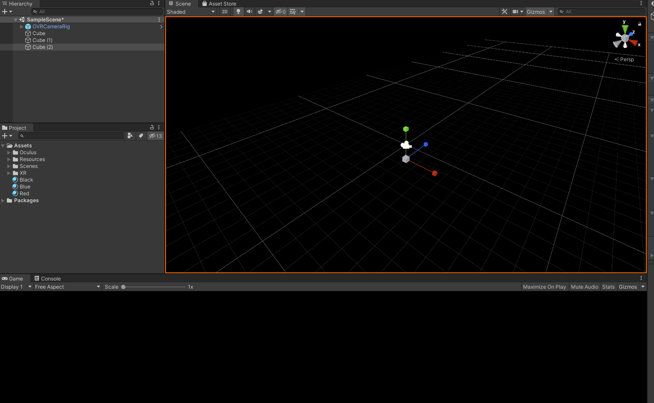Screen dimensions: 654x403
Task: Expand the Resources folder
Action: coord(9,159)
